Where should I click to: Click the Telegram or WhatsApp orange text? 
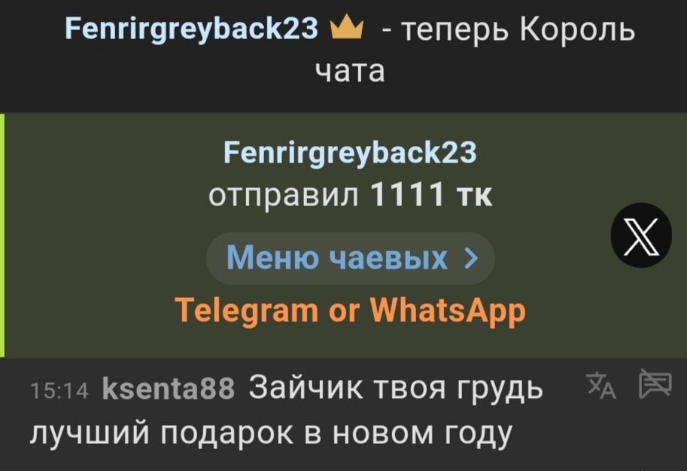(x=350, y=311)
